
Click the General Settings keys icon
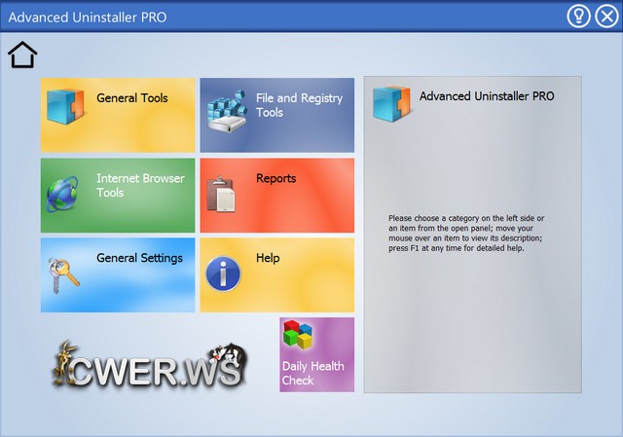(x=63, y=274)
